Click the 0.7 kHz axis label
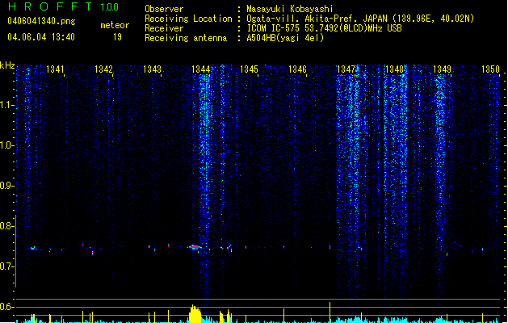508x323 pixels. [6, 266]
